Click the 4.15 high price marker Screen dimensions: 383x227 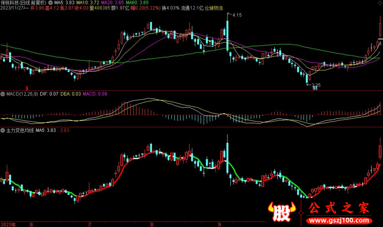237,15
